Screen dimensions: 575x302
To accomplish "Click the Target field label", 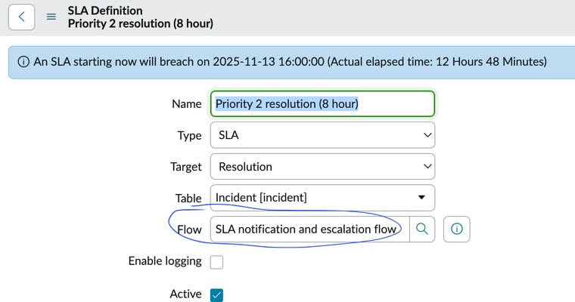I will (185, 166).
